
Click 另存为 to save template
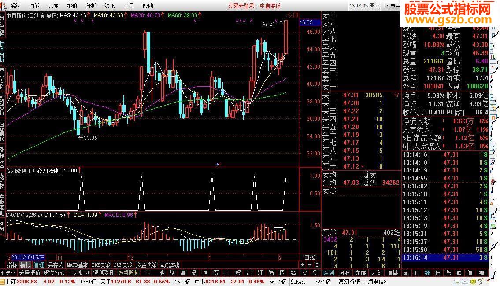(56, 265)
